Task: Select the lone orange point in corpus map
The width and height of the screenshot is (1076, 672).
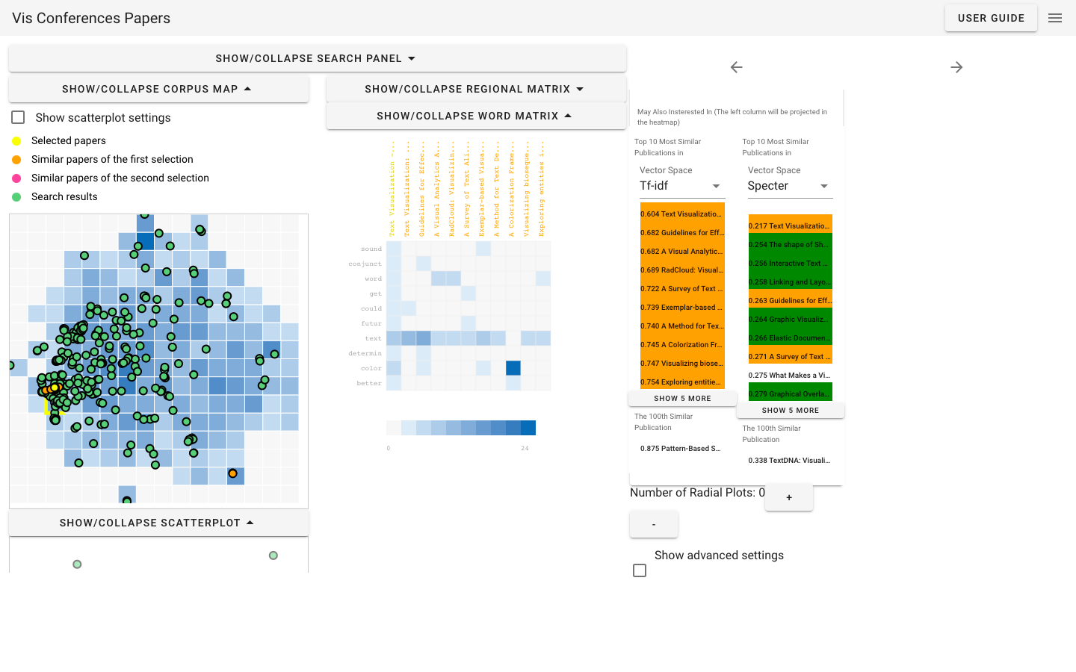Action: coord(233,473)
